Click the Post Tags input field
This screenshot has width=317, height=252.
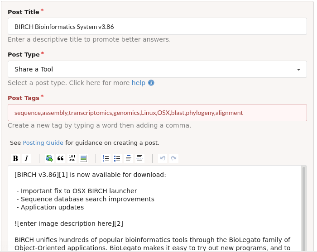coord(157,113)
